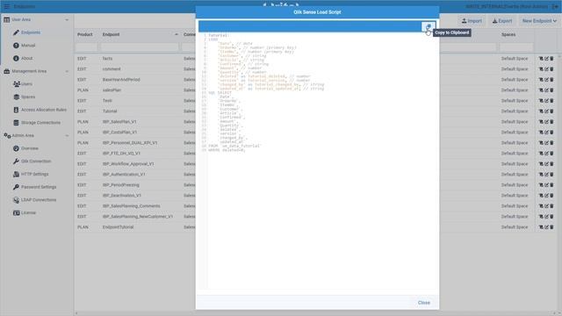Delete the IBP_SalesPlanning_Comments row
Viewport: 562px width, 316px height.
552,206
